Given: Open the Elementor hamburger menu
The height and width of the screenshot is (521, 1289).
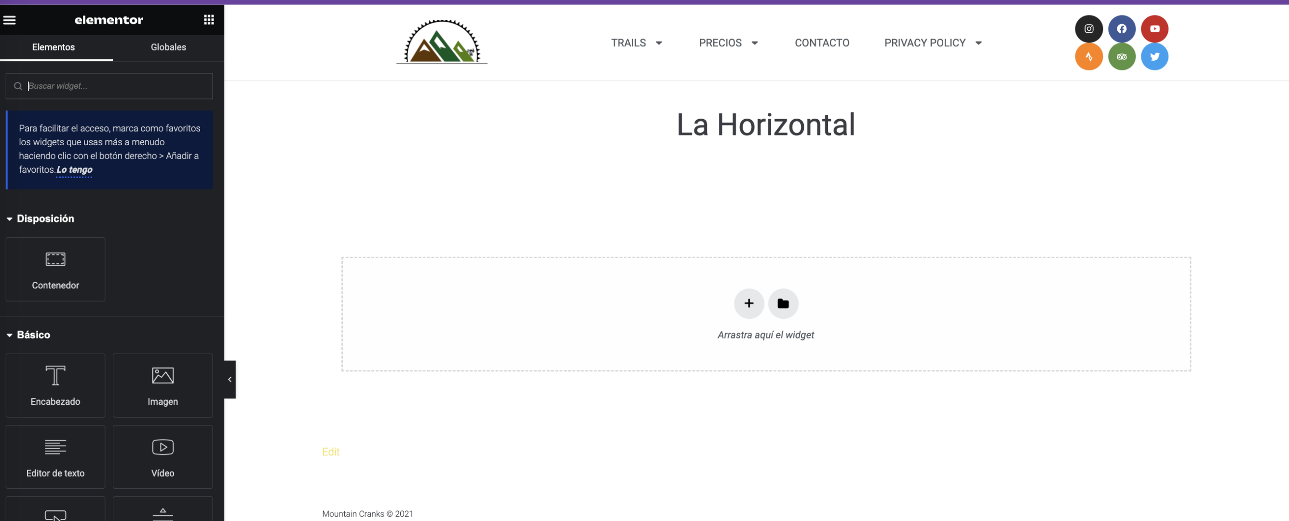Looking at the screenshot, I should click(x=10, y=20).
